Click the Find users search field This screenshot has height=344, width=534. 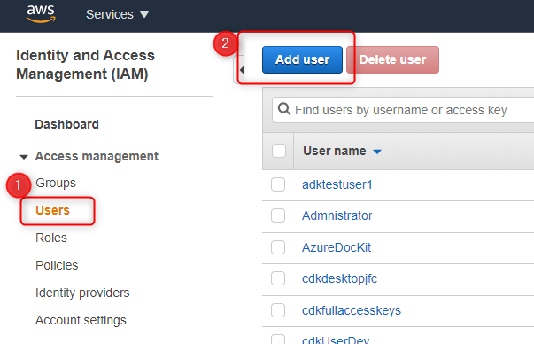pos(403,110)
